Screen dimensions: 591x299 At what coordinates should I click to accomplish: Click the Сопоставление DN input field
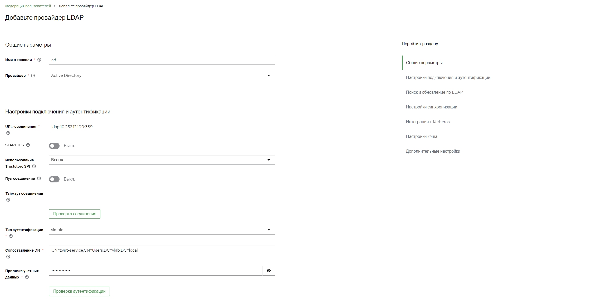(x=162, y=250)
